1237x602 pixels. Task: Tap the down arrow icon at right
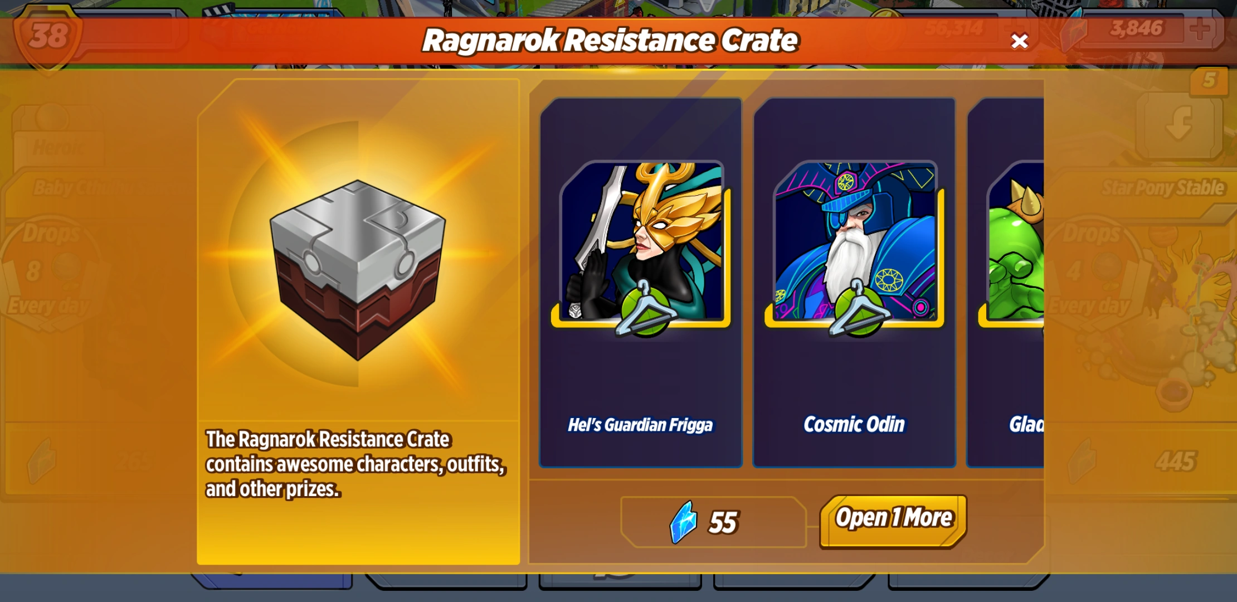(x=1179, y=124)
